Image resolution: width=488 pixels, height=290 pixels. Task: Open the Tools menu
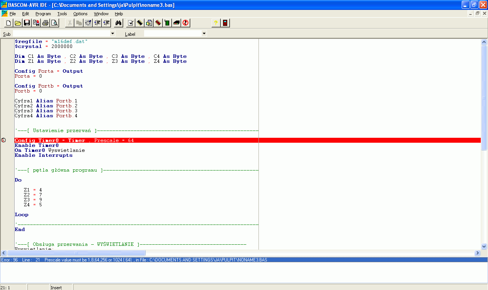point(62,14)
